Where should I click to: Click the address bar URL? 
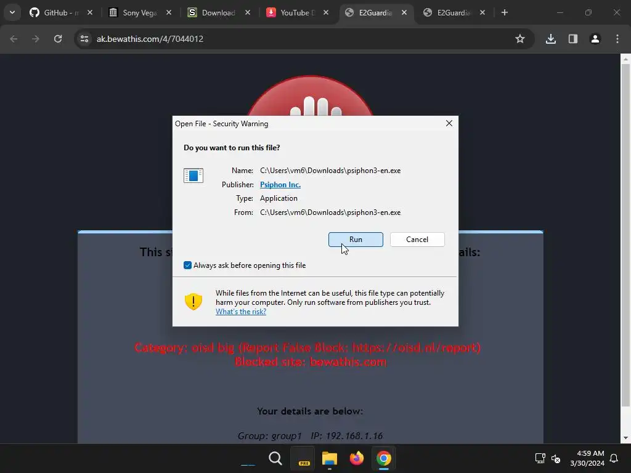(x=150, y=39)
